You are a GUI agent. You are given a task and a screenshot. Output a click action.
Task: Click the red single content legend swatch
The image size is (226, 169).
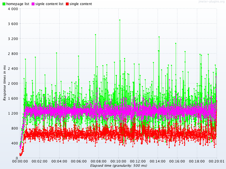(67, 4)
